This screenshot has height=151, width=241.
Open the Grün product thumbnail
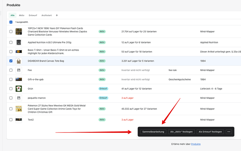[19, 88]
